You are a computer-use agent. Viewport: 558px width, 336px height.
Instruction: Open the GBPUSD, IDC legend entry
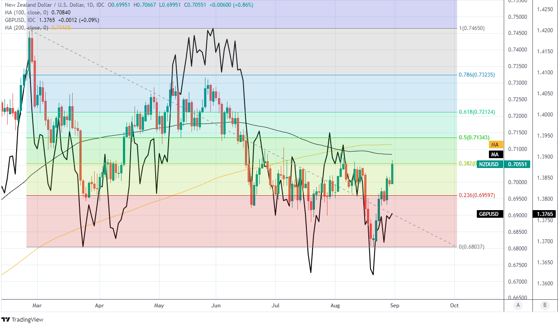(x=20, y=20)
